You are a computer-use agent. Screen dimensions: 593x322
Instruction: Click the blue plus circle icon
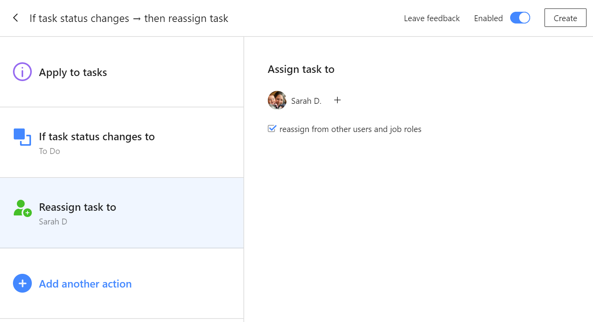pyautogui.click(x=22, y=283)
